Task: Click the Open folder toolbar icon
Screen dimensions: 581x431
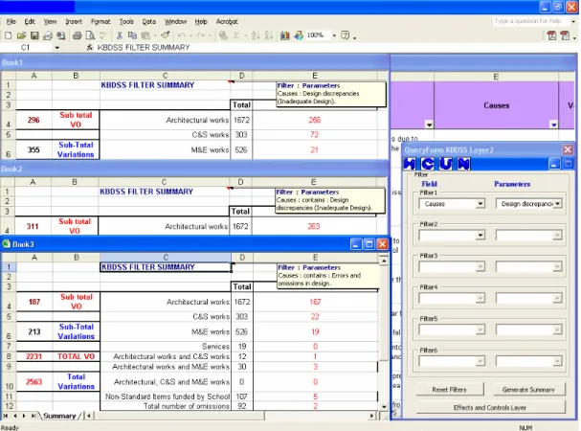Action: pos(21,35)
